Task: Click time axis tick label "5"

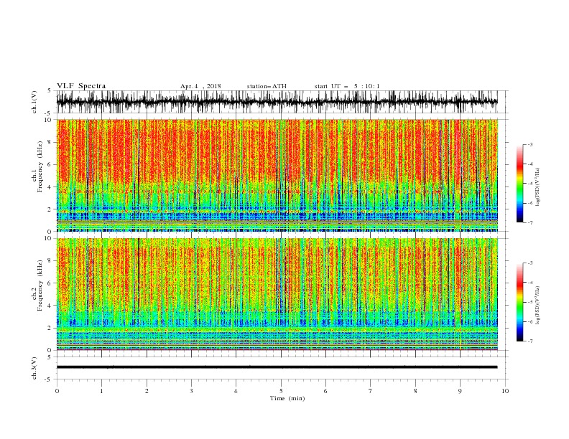Action: [281, 391]
